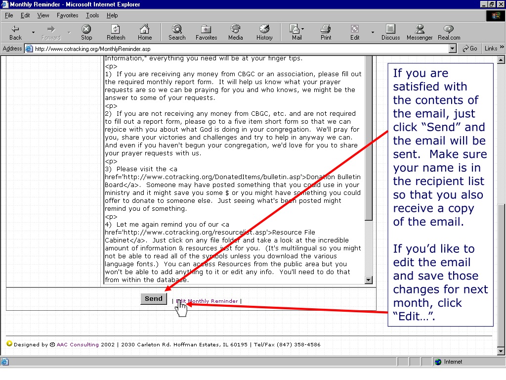This screenshot has width=506, height=380.
Task: Click the Send button
Action: tap(154, 298)
